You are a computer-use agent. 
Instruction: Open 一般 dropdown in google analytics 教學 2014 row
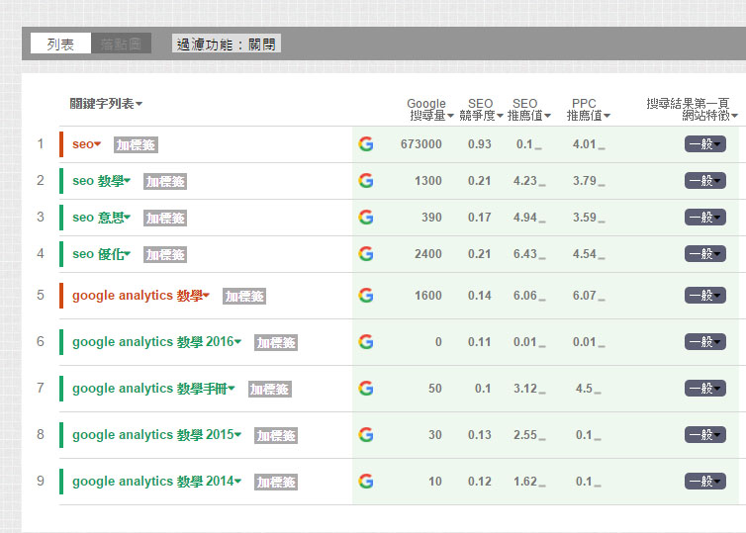[x=705, y=482]
